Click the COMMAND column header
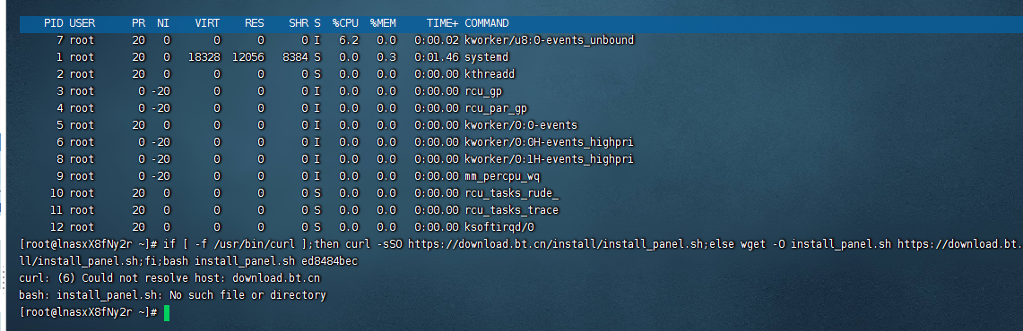The height and width of the screenshot is (331, 1023). [487, 23]
